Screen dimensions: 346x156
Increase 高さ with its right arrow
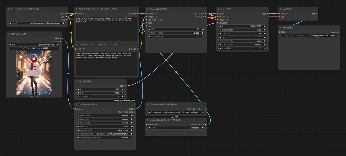(x=122, y=93)
